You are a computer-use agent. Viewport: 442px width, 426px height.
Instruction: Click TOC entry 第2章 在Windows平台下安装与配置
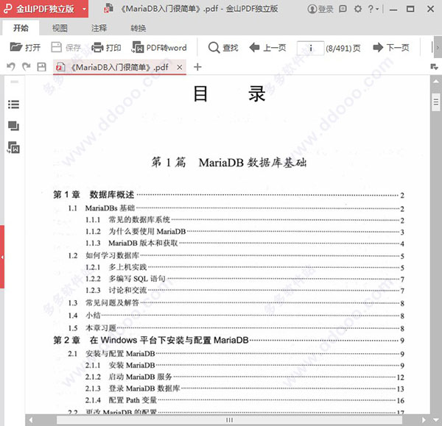[228, 340]
